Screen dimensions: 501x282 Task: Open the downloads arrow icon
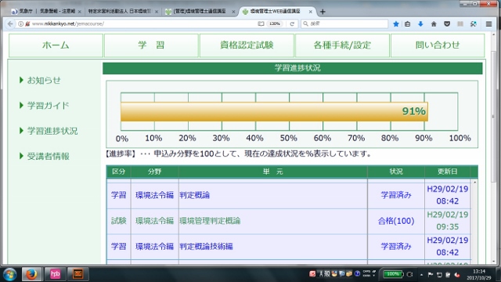tap(420, 24)
